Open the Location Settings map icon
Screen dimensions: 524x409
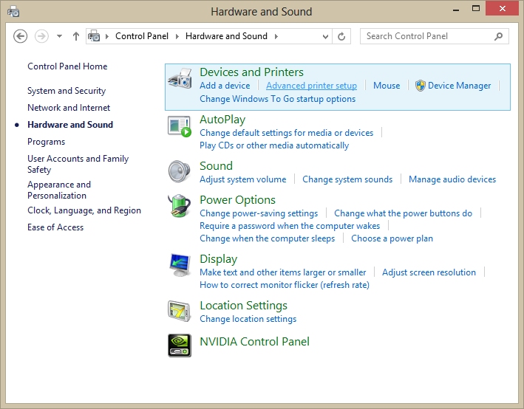(180, 312)
